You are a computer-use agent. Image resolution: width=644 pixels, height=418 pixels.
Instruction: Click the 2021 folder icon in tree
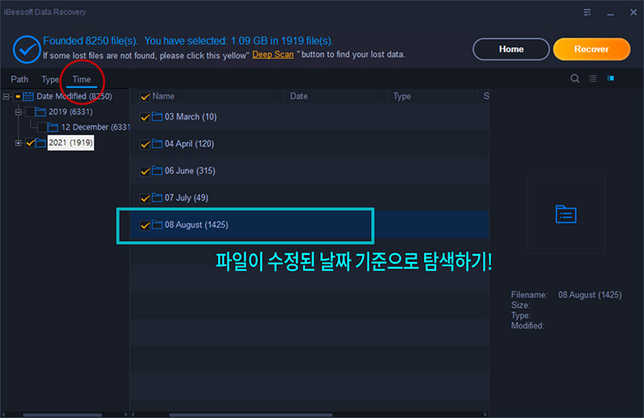pos(40,143)
